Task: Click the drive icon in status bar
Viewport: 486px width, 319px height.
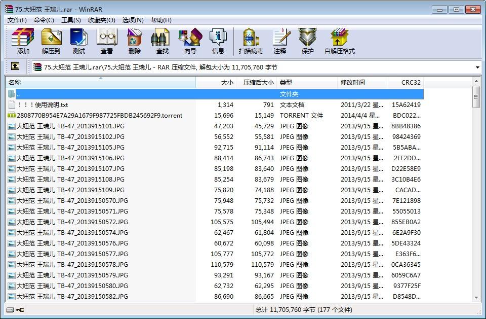Action: (10, 310)
